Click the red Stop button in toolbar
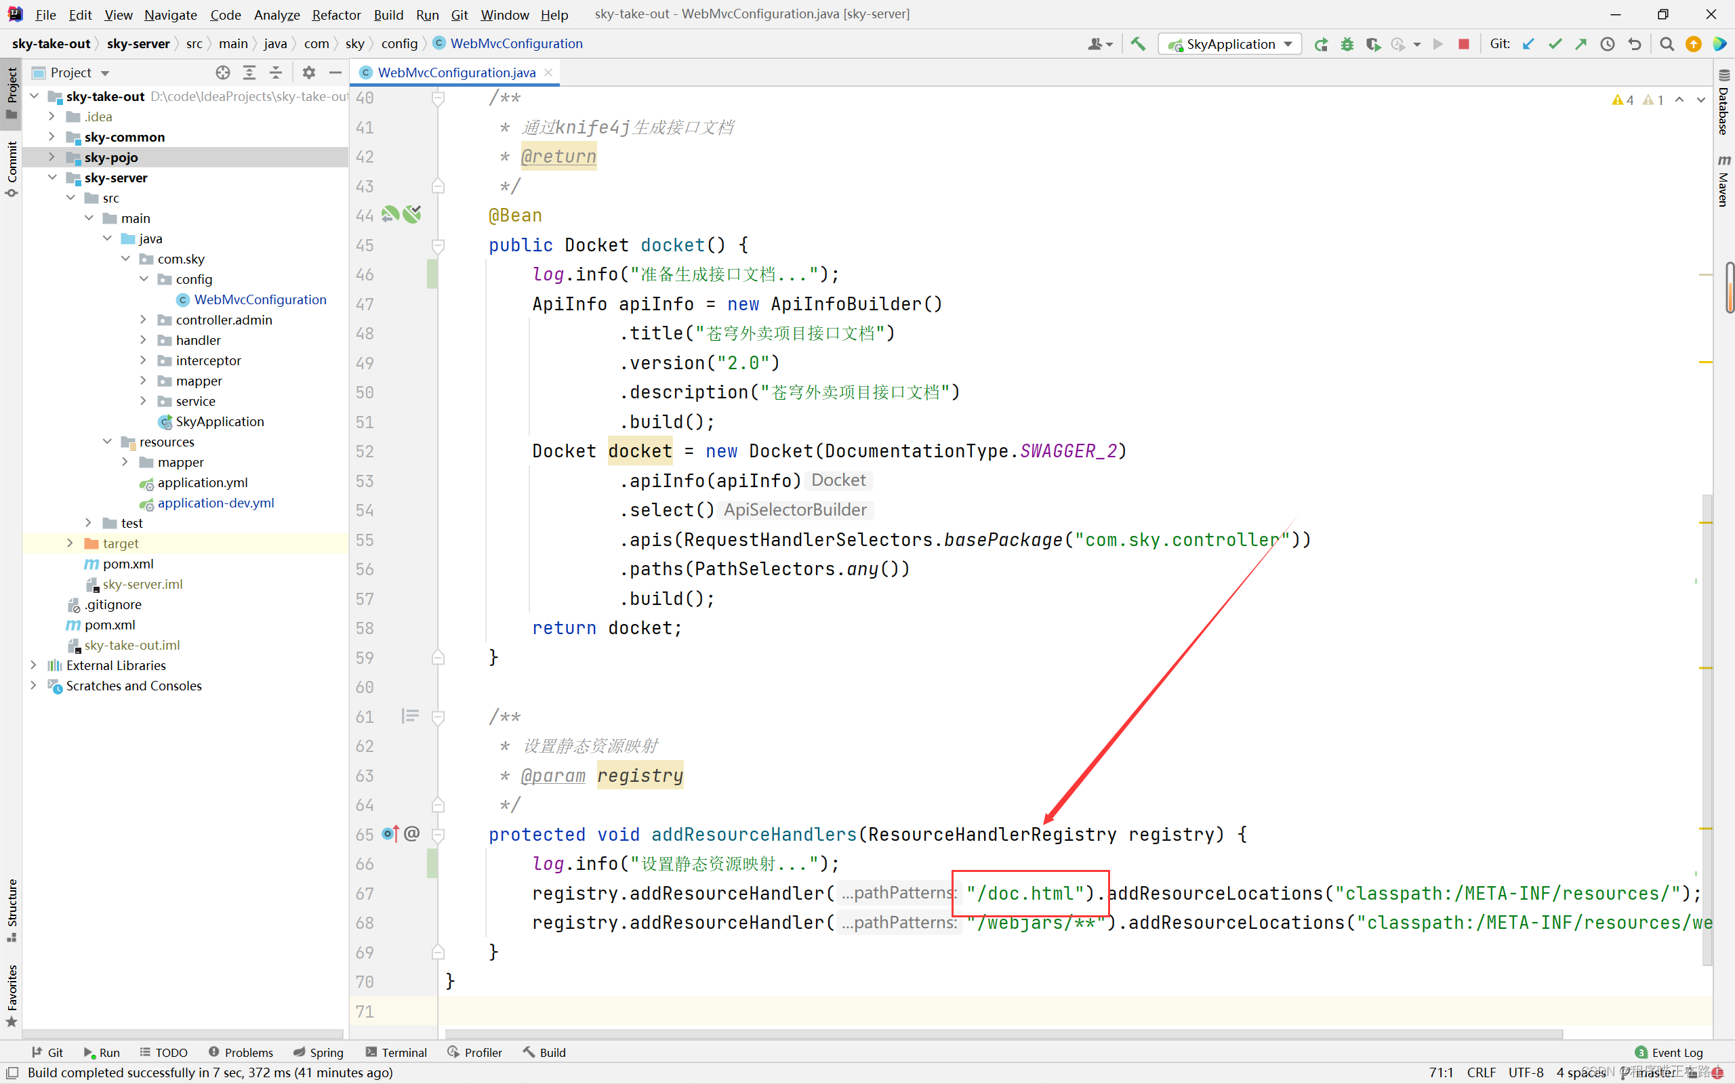Screen dimensions: 1735x1084 click(x=1464, y=44)
